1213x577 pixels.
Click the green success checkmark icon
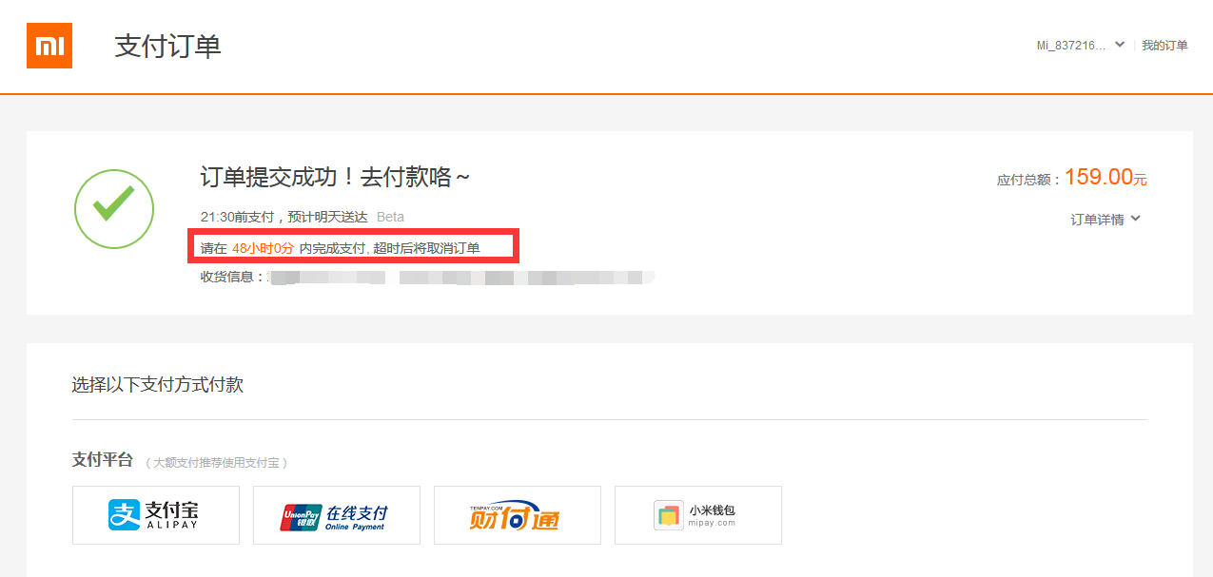pyautogui.click(x=114, y=209)
